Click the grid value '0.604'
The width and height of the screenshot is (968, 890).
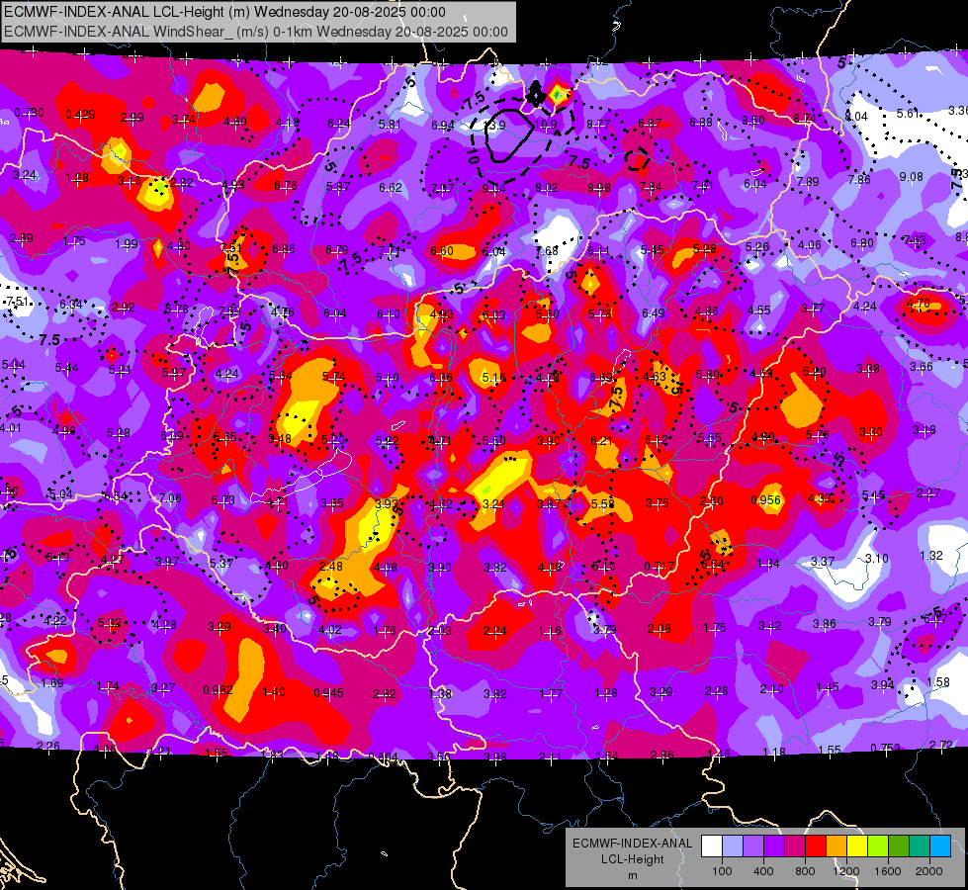[x=384, y=757]
